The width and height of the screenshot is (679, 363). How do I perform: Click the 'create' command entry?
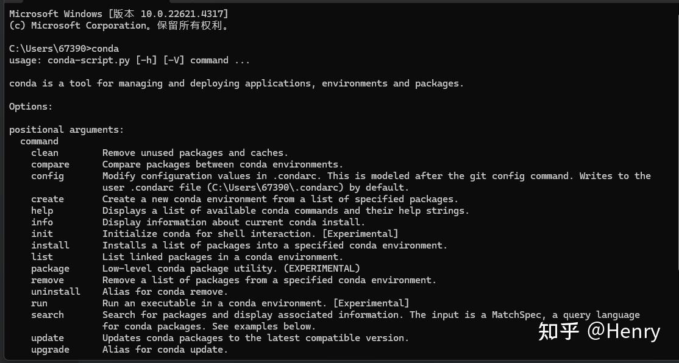(x=48, y=199)
